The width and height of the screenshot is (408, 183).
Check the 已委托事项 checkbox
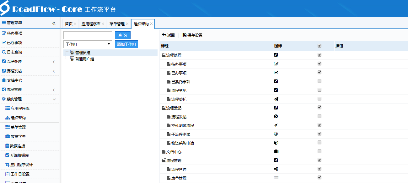coord(319,81)
